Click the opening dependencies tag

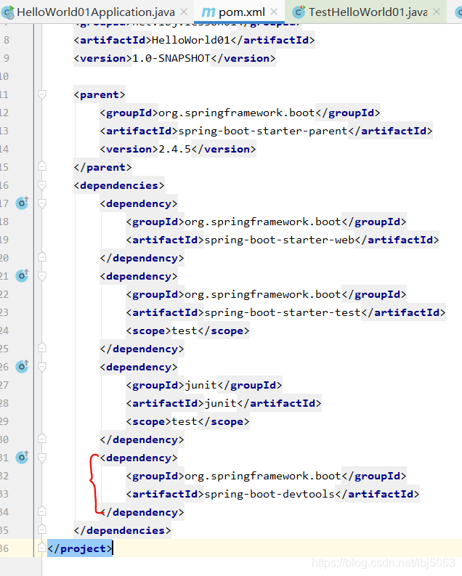[x=119, y=185]
